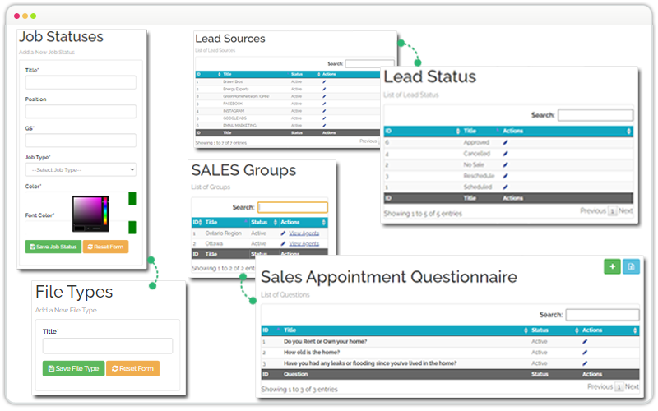The image size is (658, 411).
Task: Click the SALES Groups search field
Action: click(292, 208)
